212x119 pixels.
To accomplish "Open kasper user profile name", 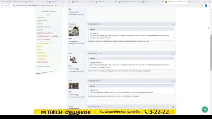I will point(71,107).
